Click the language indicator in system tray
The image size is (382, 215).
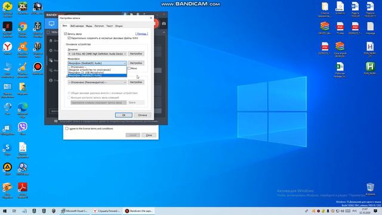(x=355, y=211)
